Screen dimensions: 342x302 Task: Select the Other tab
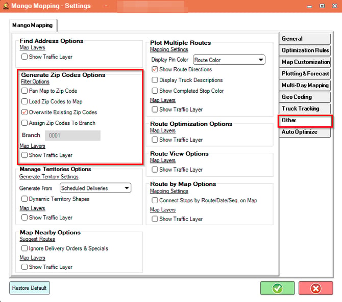305,121
